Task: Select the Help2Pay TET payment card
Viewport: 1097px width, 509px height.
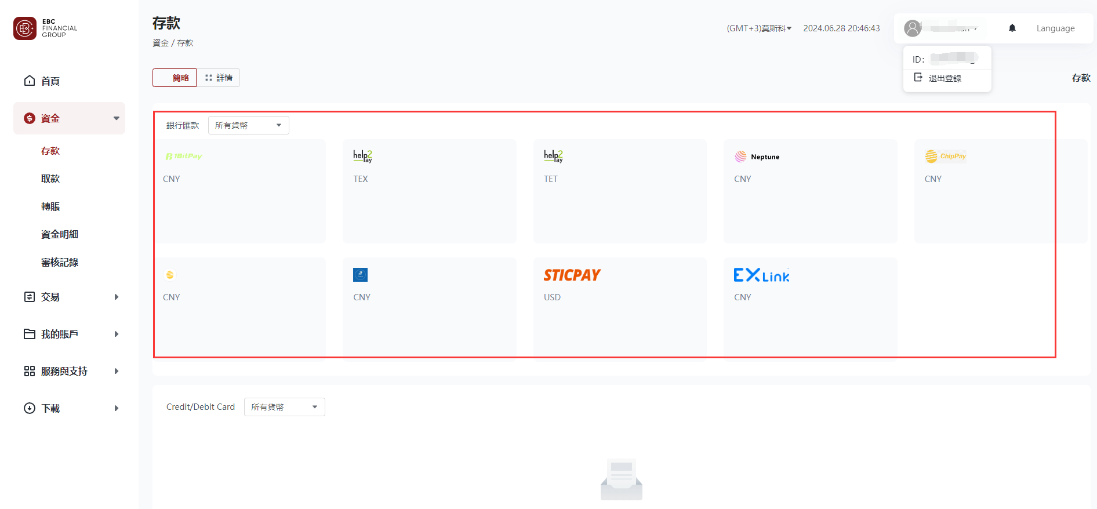Action: [x=620, y=191]
